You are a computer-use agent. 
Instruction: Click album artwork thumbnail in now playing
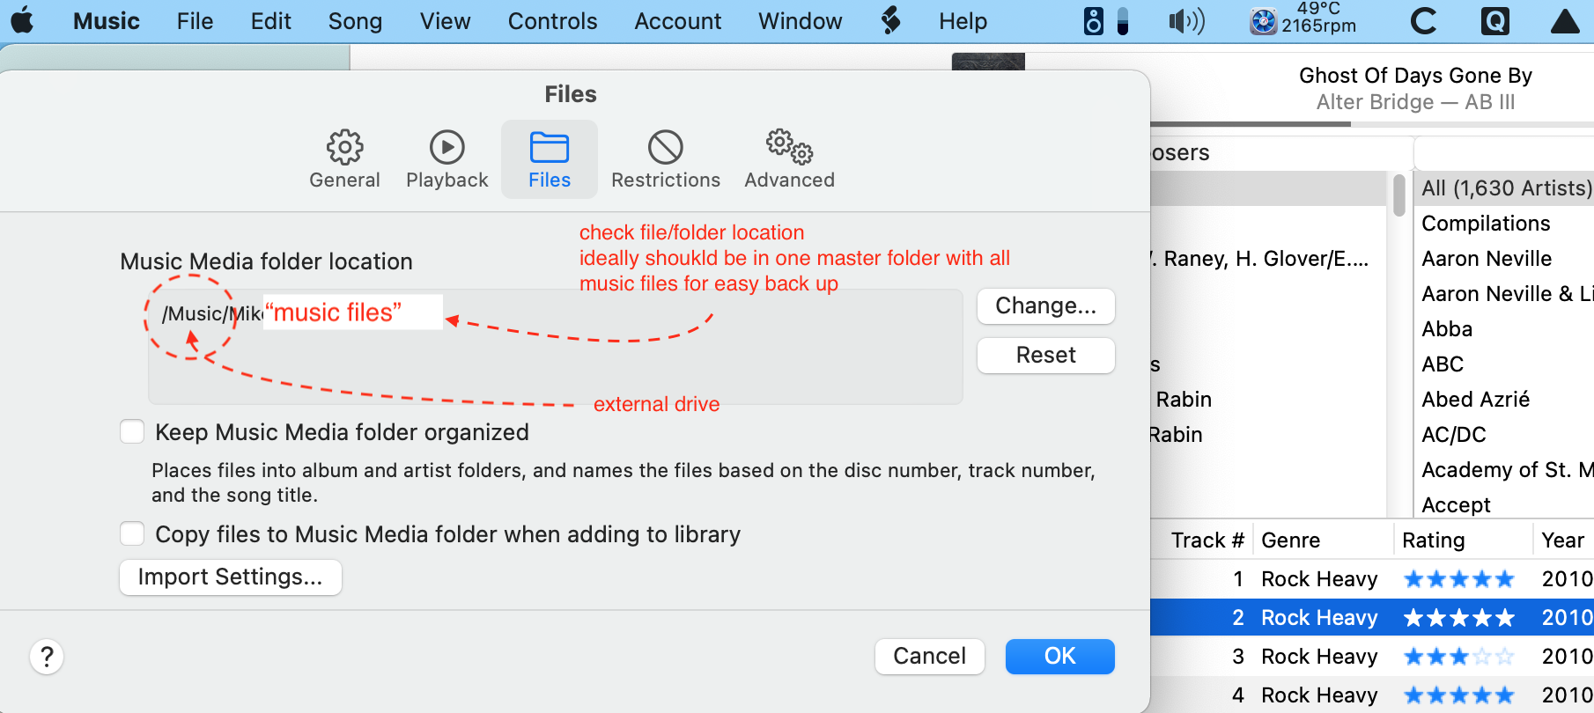[x=988, y=62]
